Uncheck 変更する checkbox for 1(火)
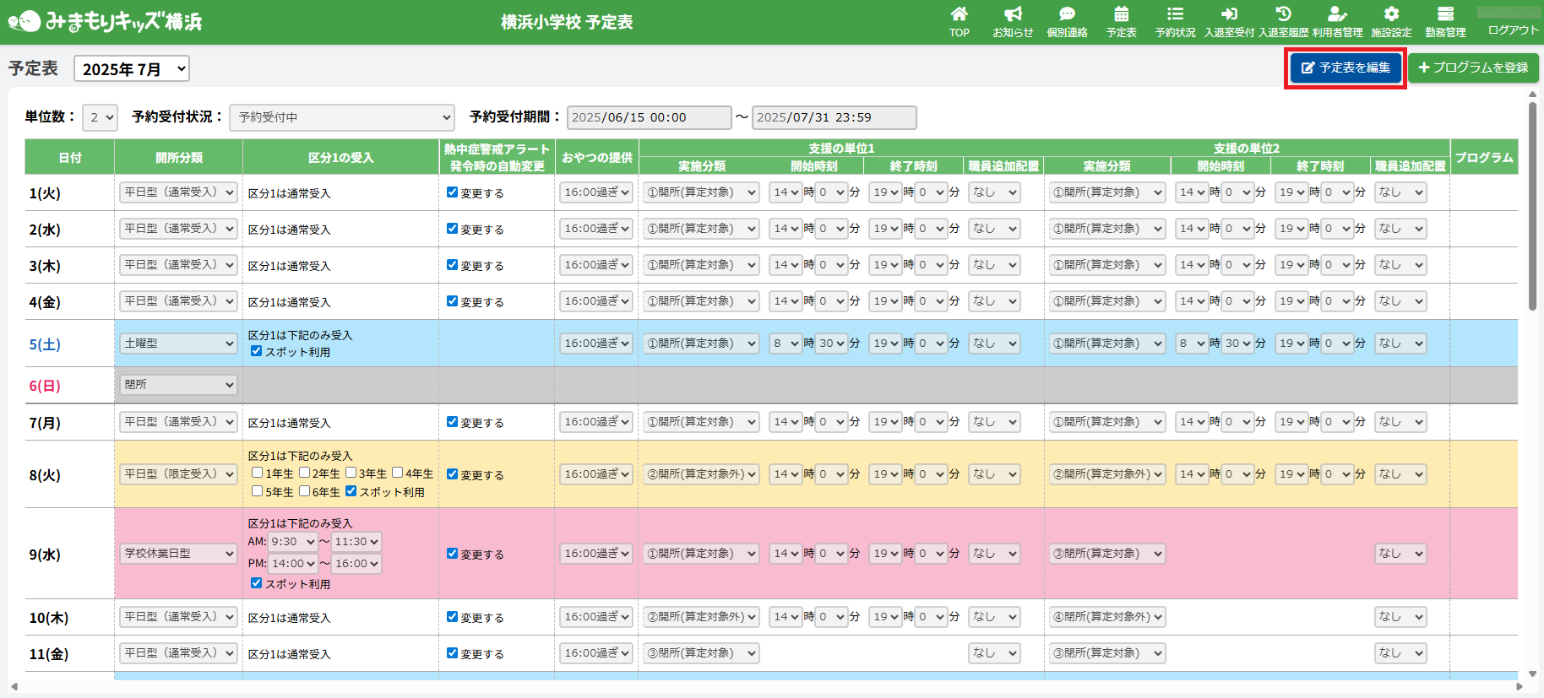 pyautogui.click(x=452, y=192)
